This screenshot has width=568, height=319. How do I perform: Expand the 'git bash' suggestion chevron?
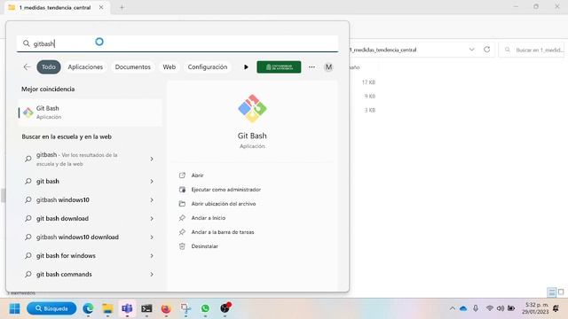coord(152,181)
